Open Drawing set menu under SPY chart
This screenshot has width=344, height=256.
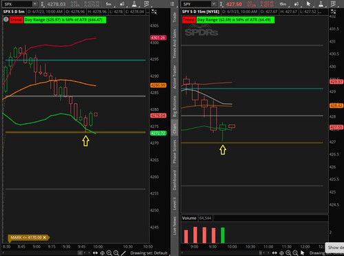coord(327,253)
